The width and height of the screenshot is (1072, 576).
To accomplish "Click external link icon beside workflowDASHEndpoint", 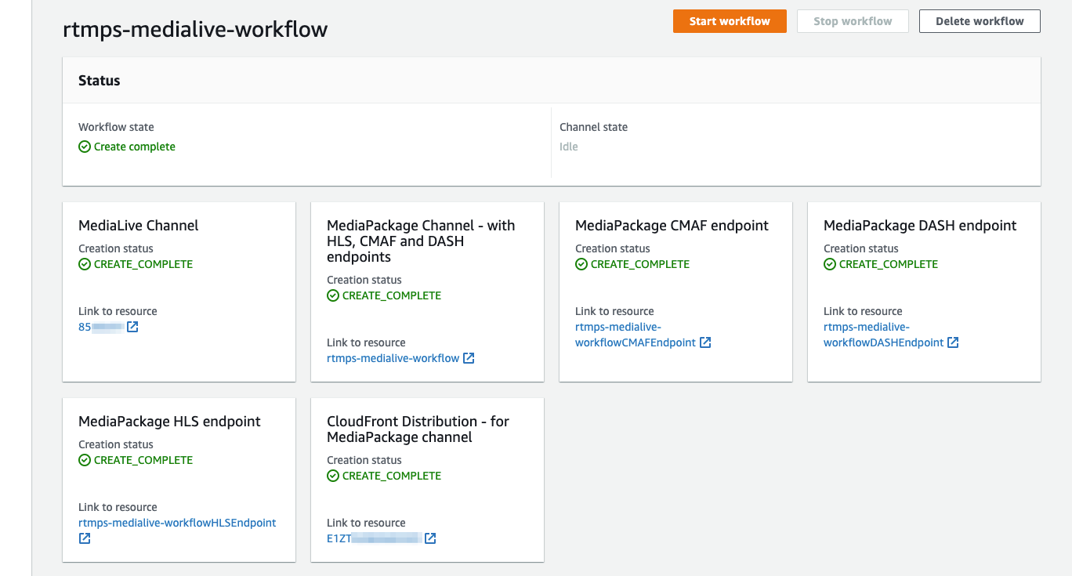I will (953, 342).
